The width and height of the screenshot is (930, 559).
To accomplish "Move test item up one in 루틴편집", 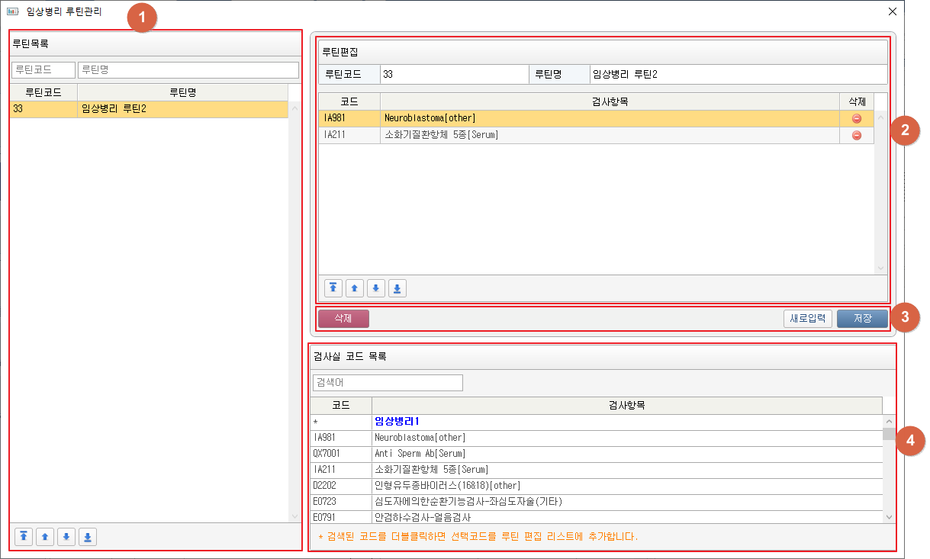I will [355, 288].
